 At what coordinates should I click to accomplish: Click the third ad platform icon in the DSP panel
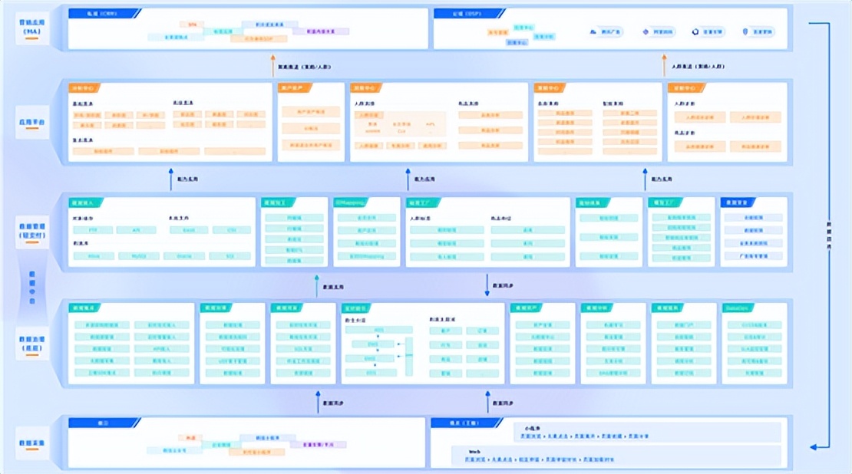click(x=695, y=32)
